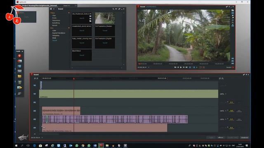The width and height of the screenshot is (264, 148).
Task: Jump to end of clip in viewer
Action: click(186, 67)
